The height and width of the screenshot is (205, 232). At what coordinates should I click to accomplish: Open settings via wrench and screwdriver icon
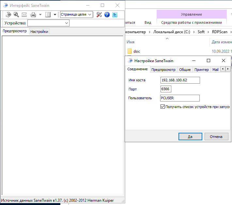(99, 15)
